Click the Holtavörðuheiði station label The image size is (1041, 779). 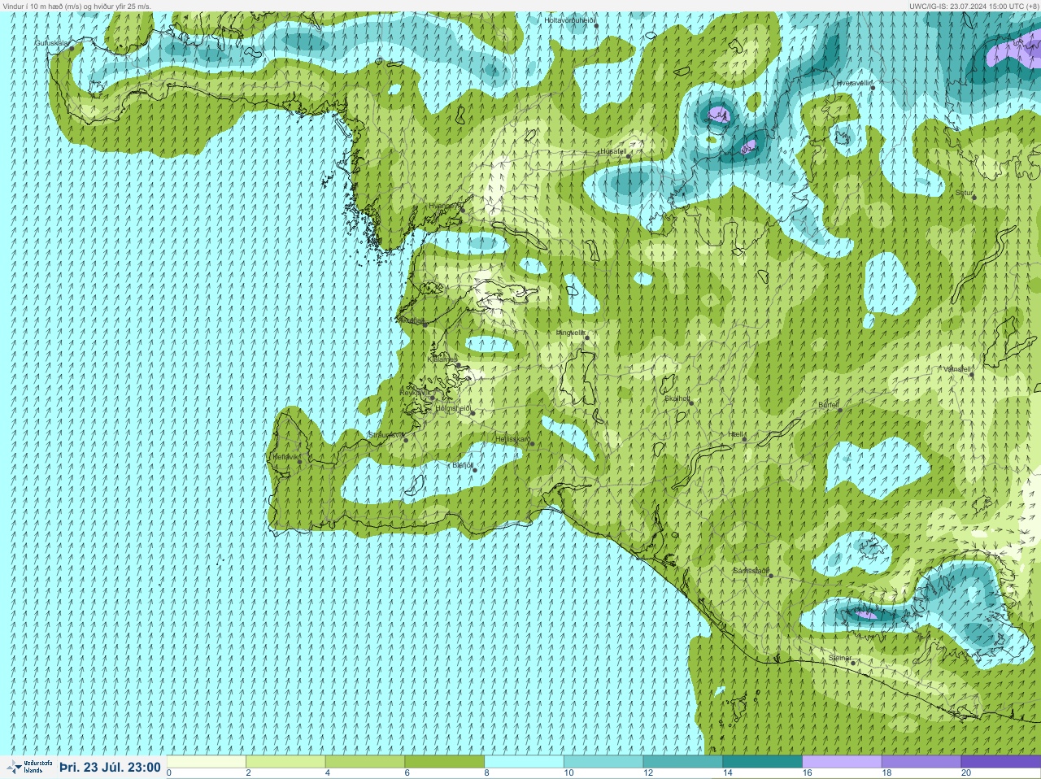point(570,20)
